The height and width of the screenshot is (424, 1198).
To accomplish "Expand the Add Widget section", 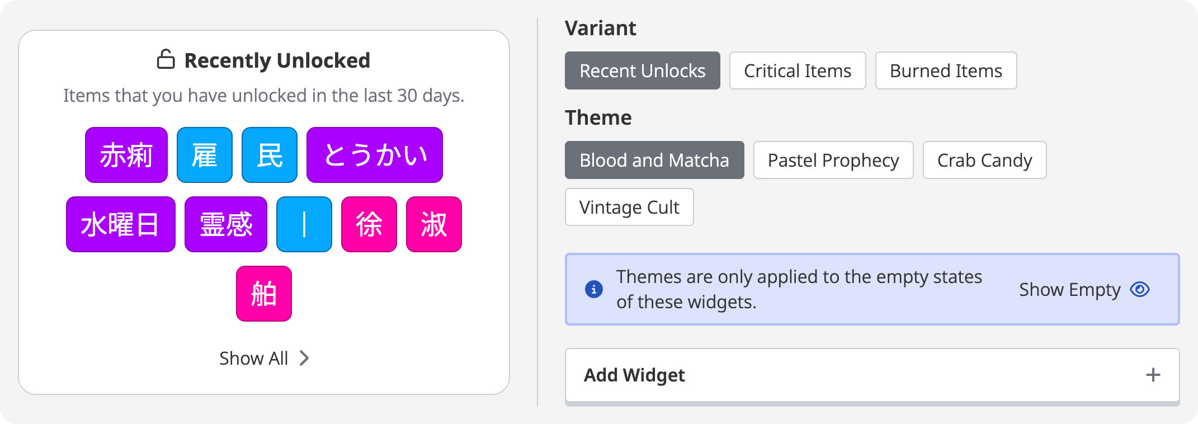I will click(634, 375).
